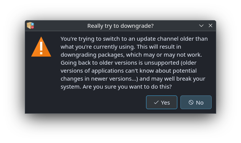241x143 pixels.
Task: Click the 'Are you sure you want to do this?' sentence
Action: pos(127,87)
